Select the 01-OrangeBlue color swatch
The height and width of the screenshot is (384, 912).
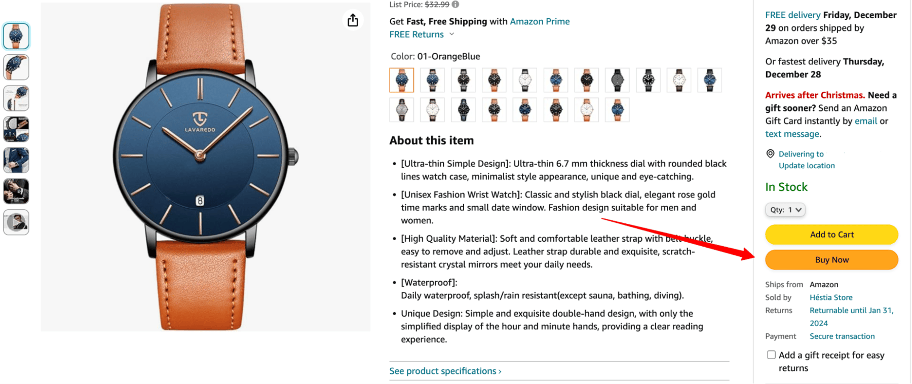coord(401,80)
